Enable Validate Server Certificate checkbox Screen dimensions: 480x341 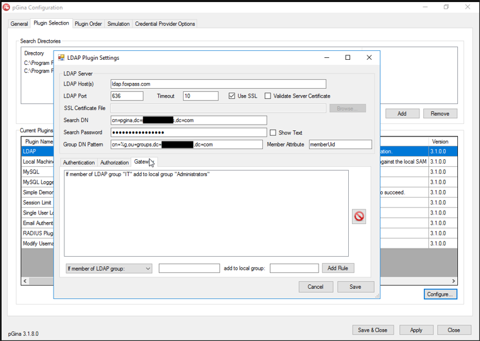[268, 96]
